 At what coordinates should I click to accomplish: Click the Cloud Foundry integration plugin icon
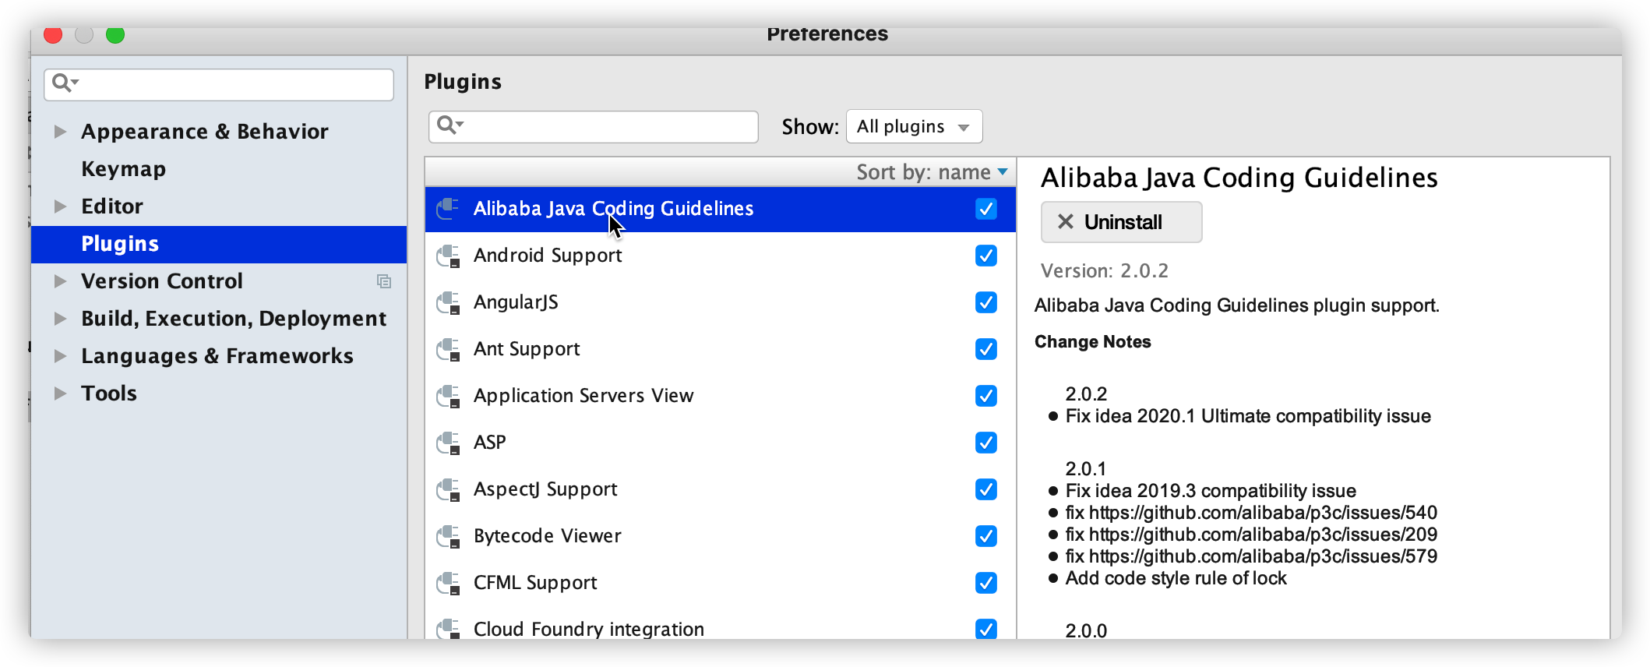tap(448, 629)
